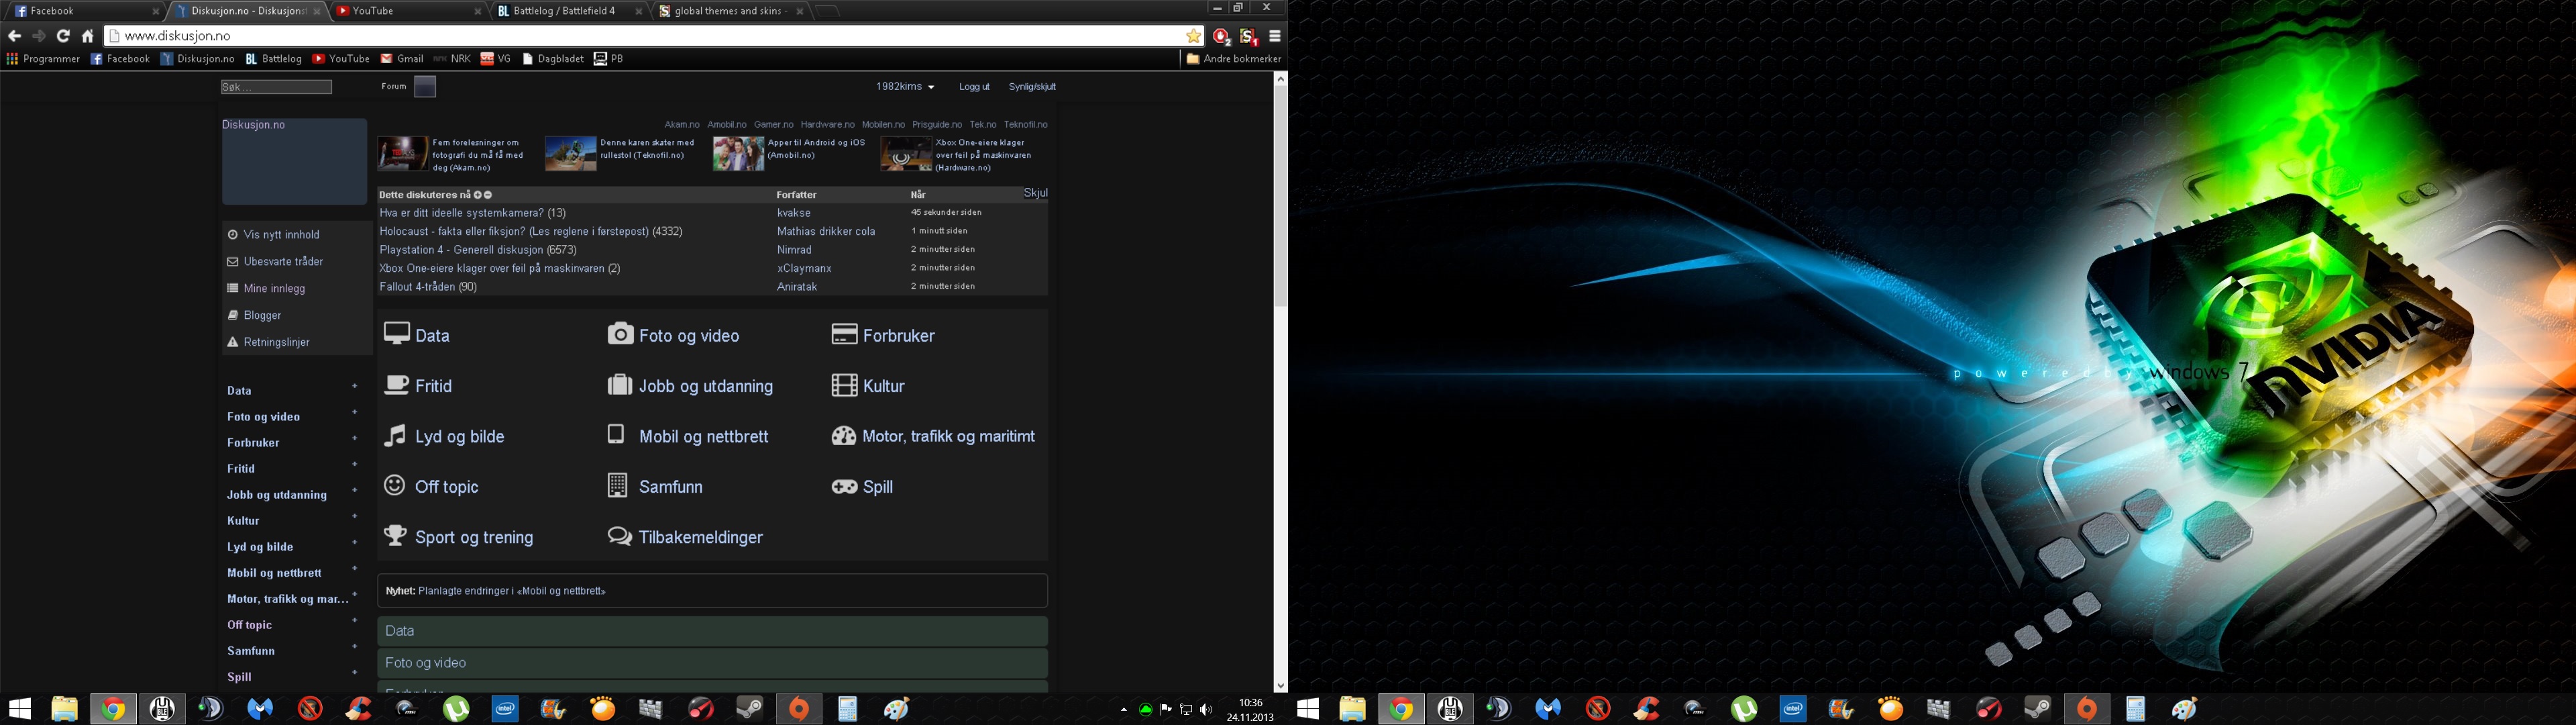Screen dimensions: 2576x725
Task: Open the Andre bokmerker bookmarks folder
Action: 1234,59
